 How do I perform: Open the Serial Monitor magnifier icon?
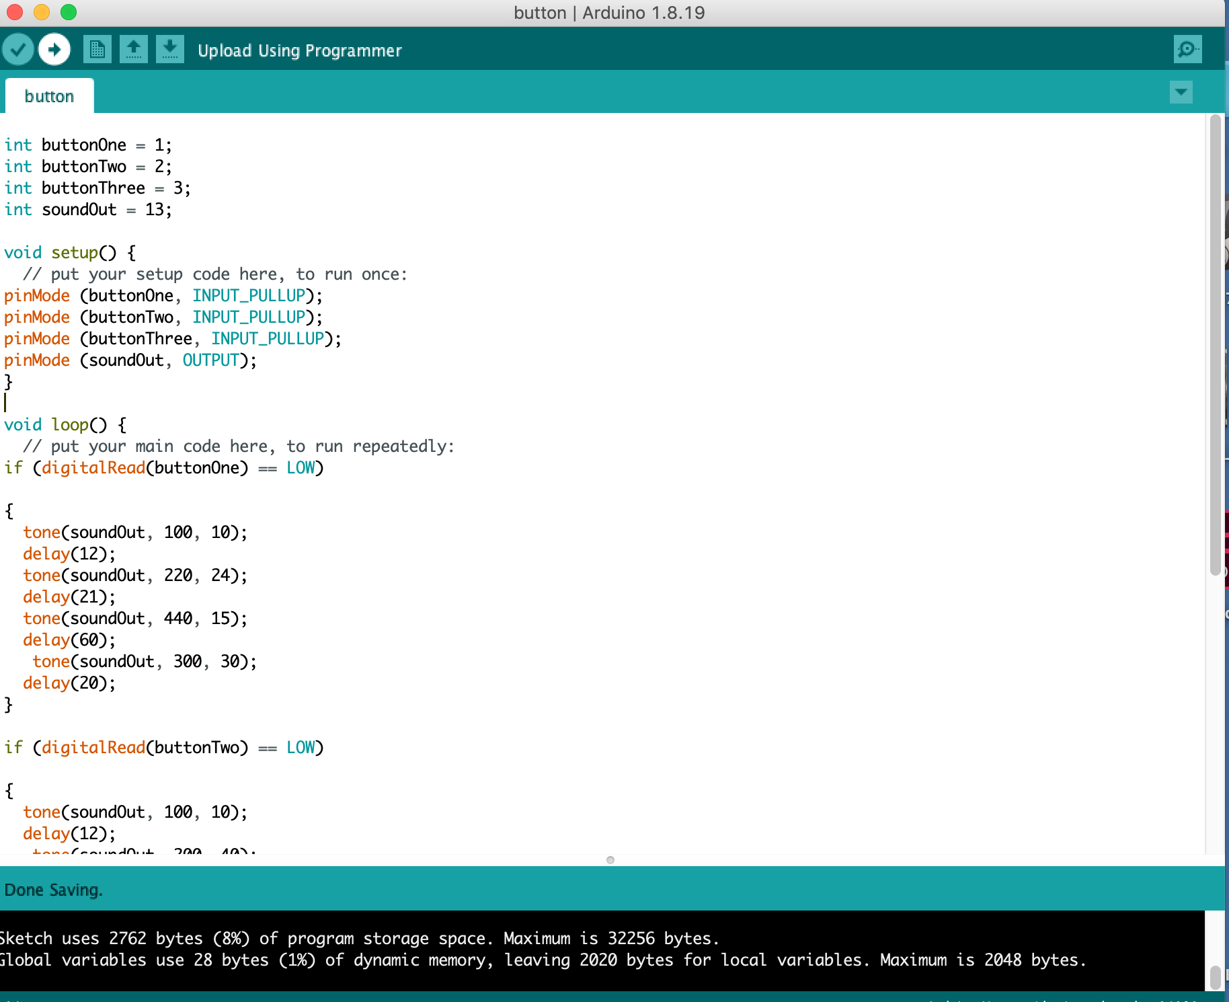coord(1188,49)
